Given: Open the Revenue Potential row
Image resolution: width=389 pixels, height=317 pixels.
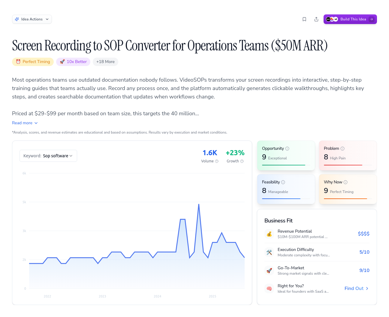Looking at the screenshot, I should click(x=317, y=234).
